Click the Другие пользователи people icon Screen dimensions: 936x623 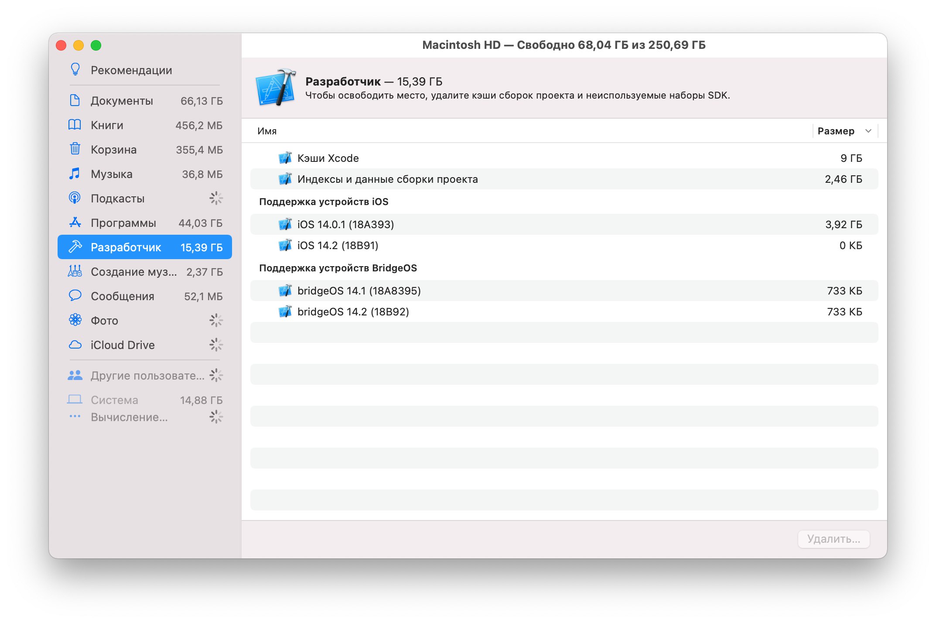(x=75, y=375)
